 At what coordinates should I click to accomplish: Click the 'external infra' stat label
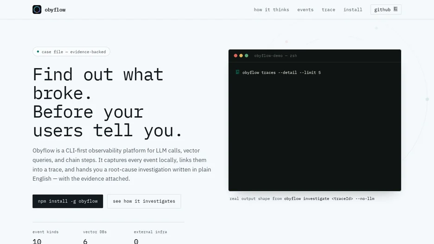pos(150,232)
